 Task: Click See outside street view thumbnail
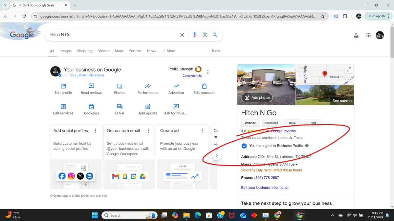coord(325,95)
